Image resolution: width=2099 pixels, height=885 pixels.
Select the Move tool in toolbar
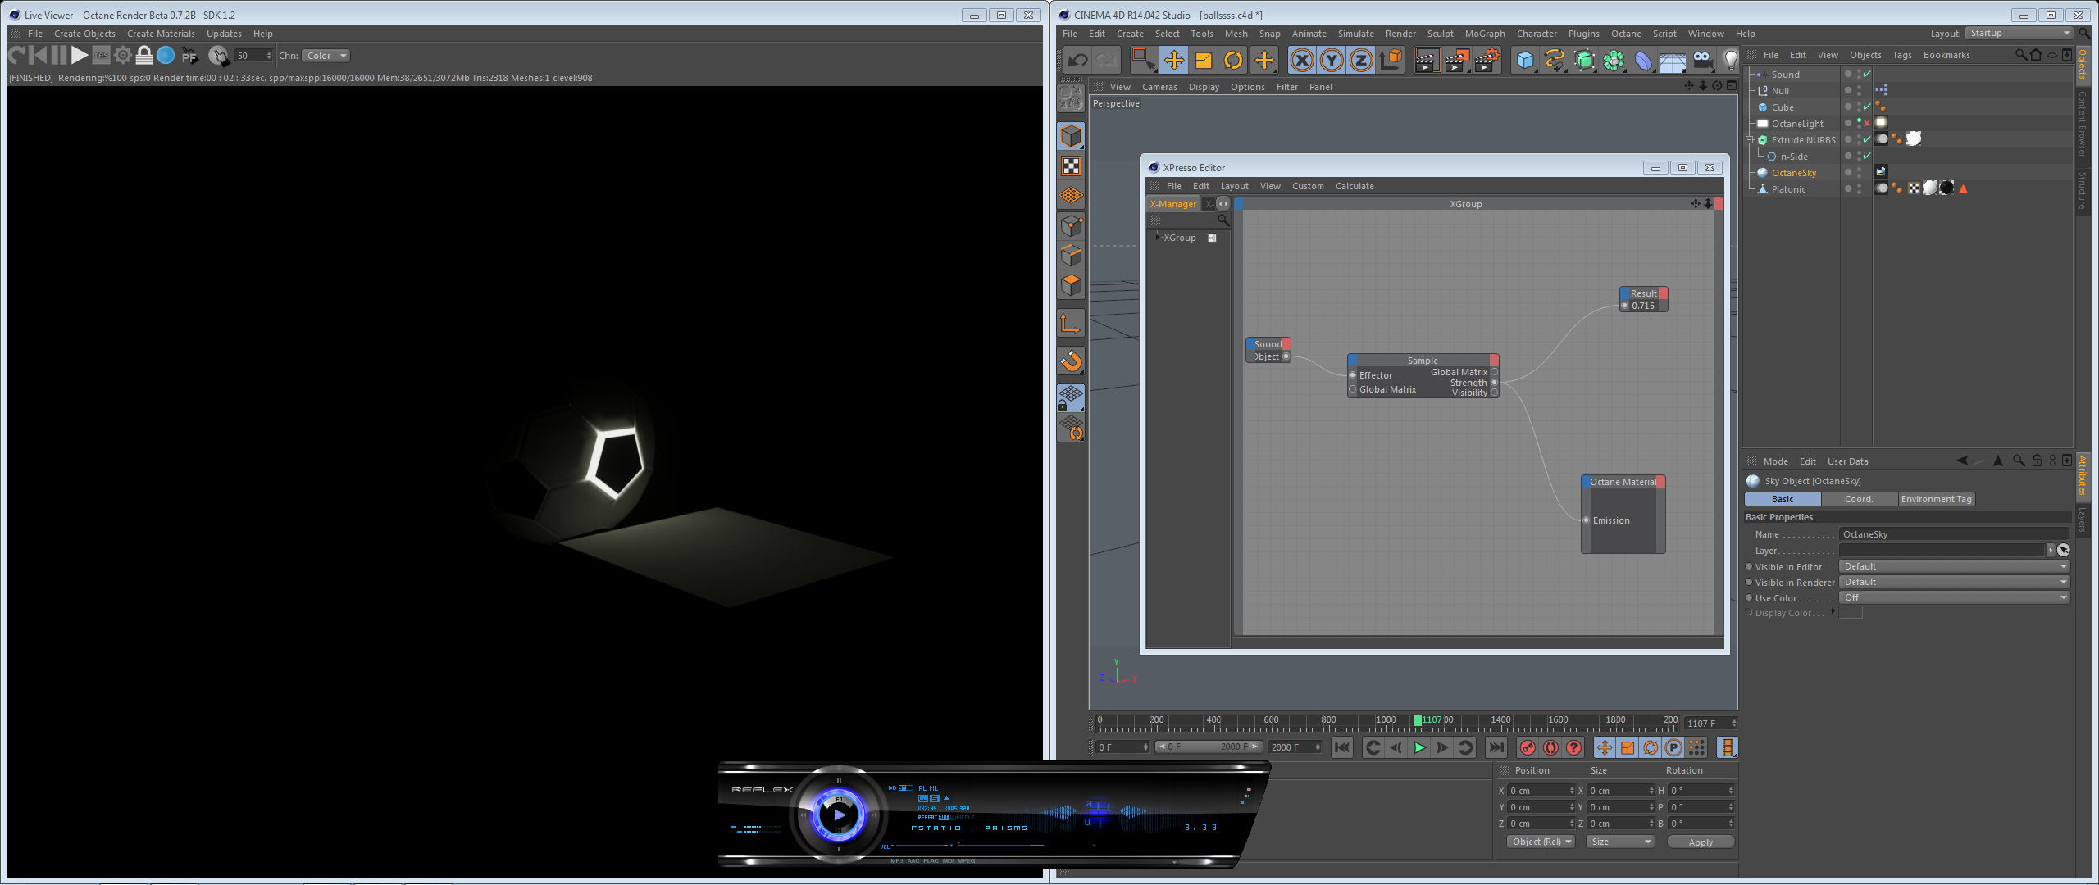click(x=1173, y=60)
